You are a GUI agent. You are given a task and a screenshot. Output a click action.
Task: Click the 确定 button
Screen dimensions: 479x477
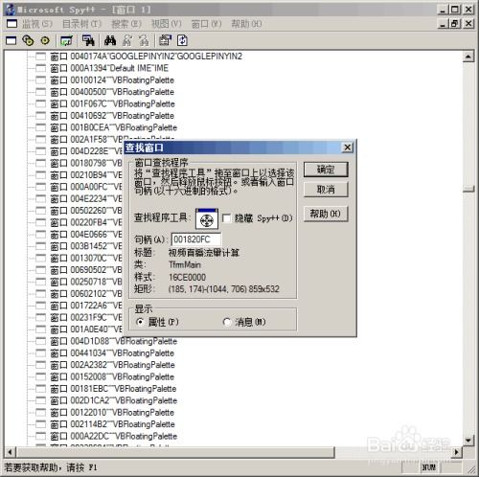click(326, 170)
